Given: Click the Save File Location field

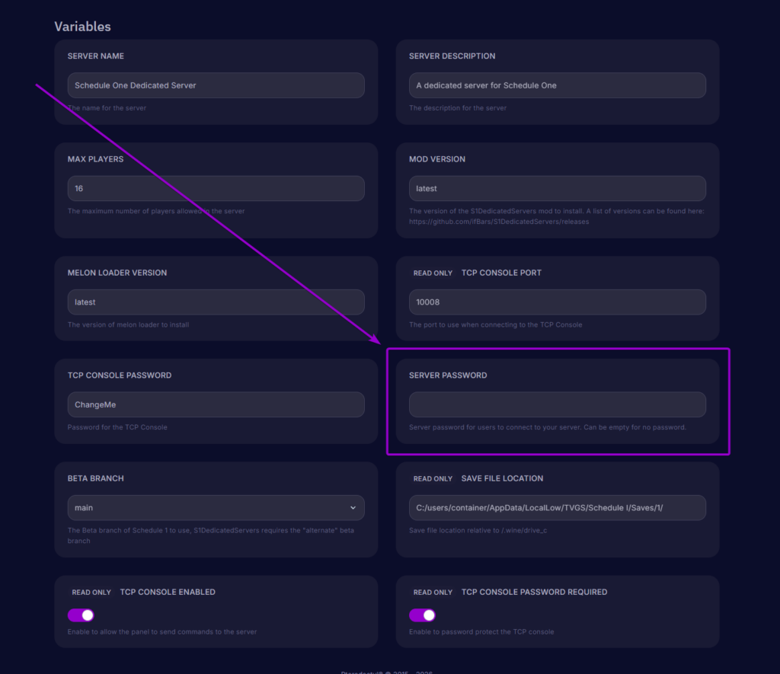Looking at the screenshot, I should point(557,507).
